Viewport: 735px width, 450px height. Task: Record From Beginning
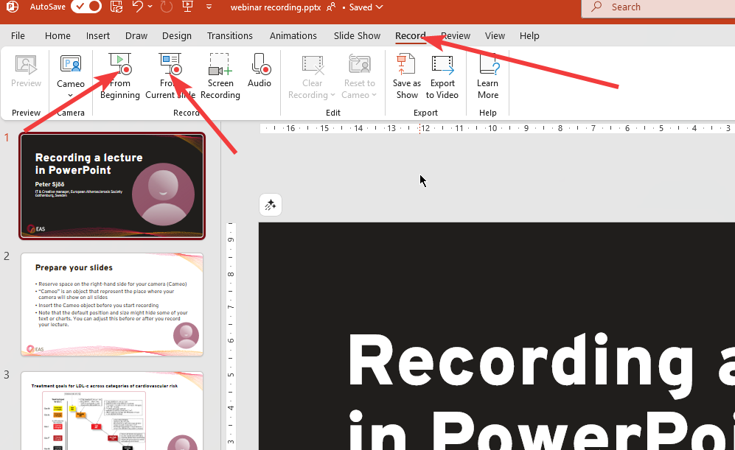pos(120,77)
